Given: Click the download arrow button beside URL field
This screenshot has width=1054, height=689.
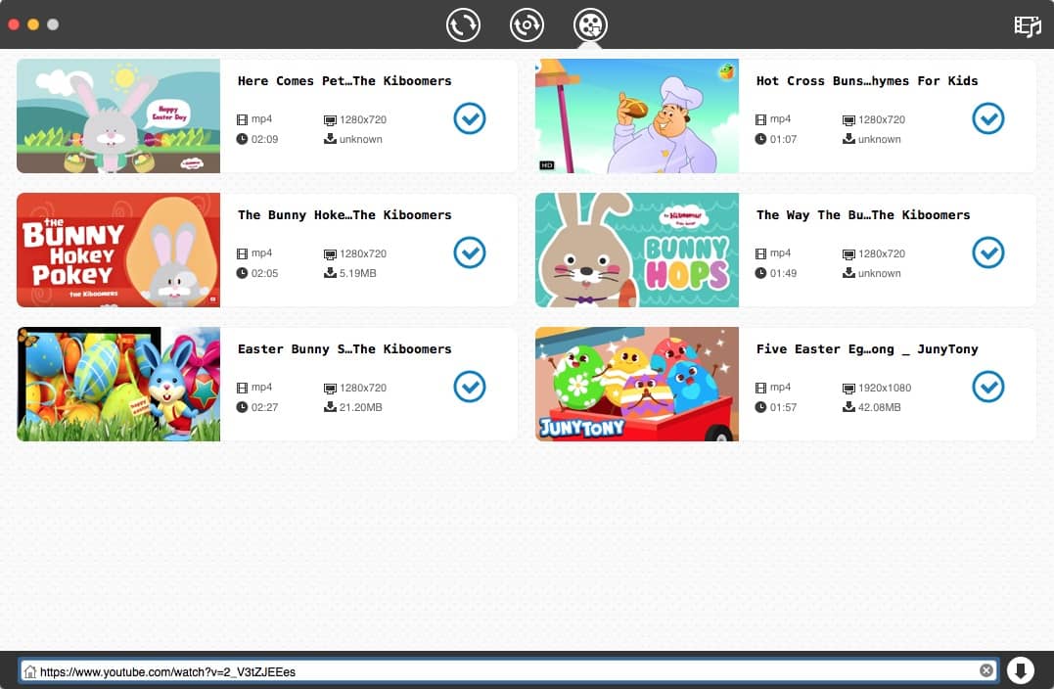Looking at the screenshot, I should 1021,670.
